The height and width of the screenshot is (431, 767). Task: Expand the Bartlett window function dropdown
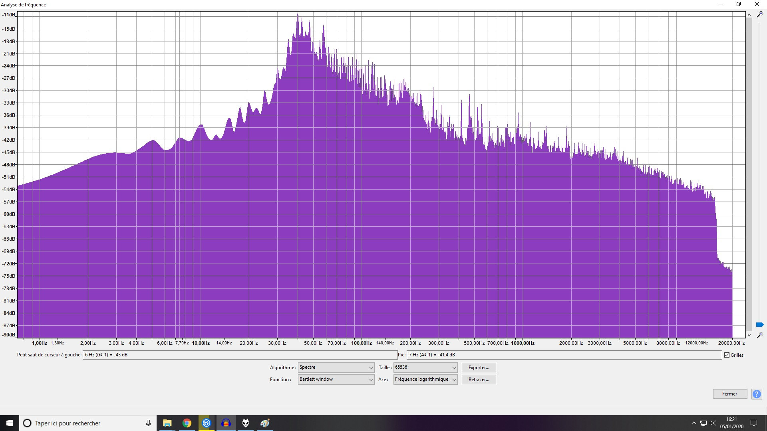pos(336,380)
